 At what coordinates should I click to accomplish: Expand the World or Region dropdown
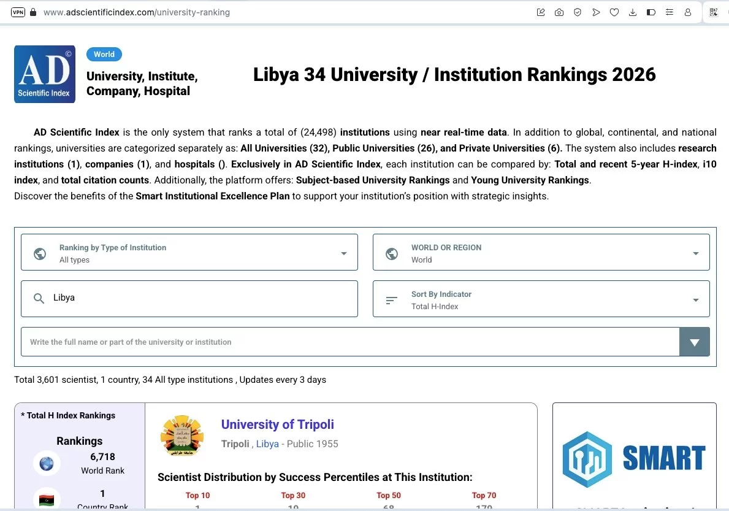click(541, 253)
